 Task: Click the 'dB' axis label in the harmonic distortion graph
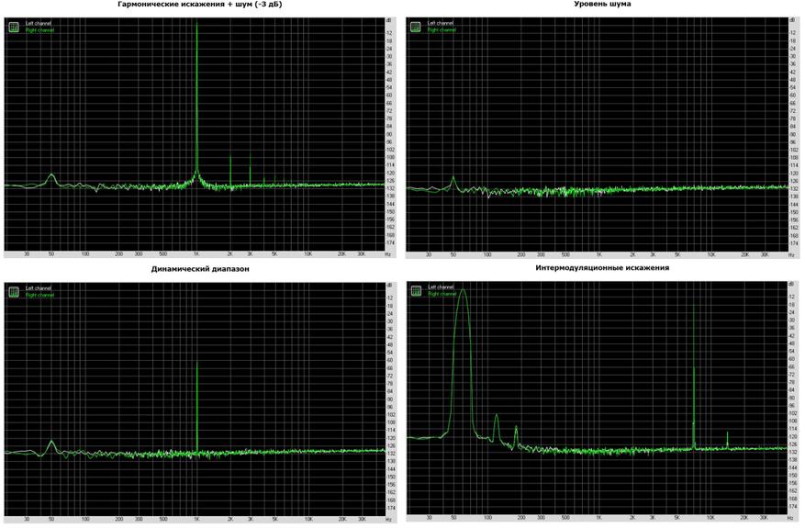389,20
